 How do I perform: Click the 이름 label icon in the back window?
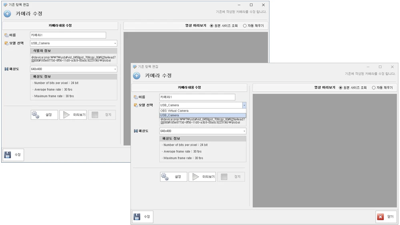click(6, 35)
